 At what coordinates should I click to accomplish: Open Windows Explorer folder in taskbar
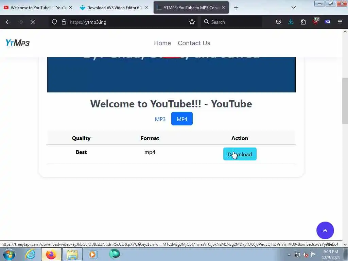pyautogui.click(x=72, y=254)
